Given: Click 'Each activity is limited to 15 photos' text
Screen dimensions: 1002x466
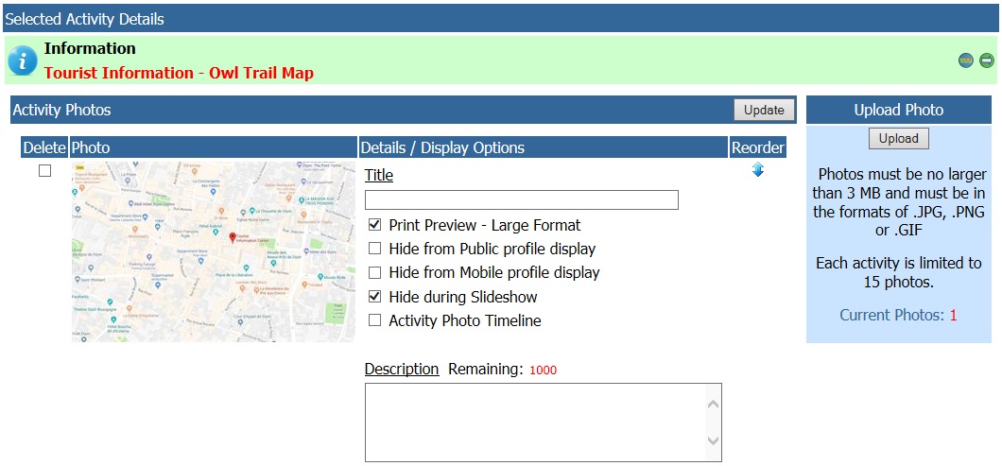Looking at the screenshot, I should pyautogui.click(x=898, y=272).
